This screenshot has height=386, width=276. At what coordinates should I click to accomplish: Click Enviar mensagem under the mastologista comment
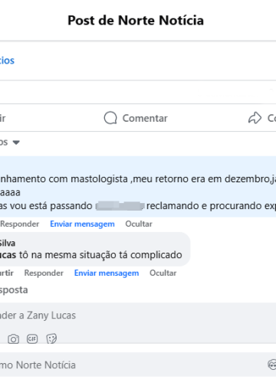click(82, 224)
